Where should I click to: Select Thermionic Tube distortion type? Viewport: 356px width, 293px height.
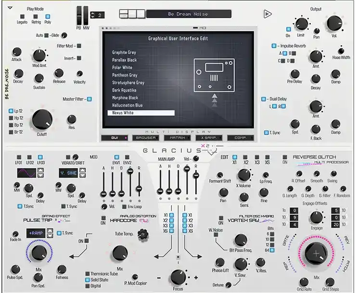pos(87,274)
